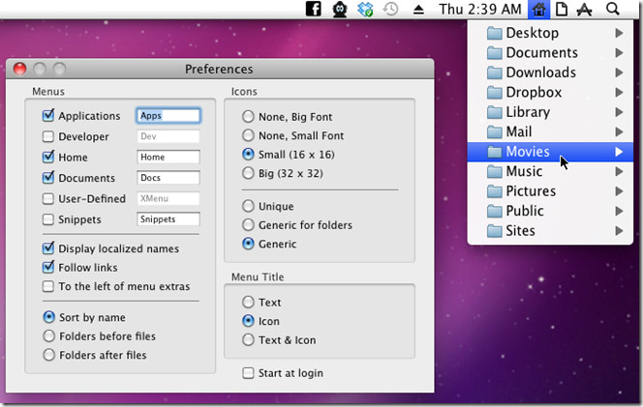Click the Sites folder icon
The width and height of the screenshot is (643, 407).
(x=495, y=231)
